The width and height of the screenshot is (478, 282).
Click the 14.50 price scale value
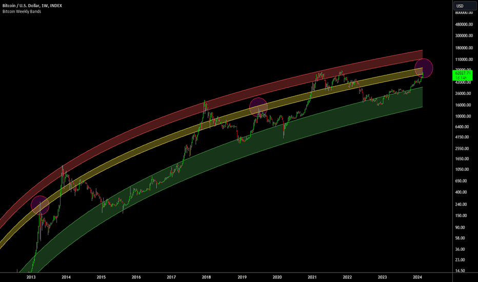pos(461,271)
